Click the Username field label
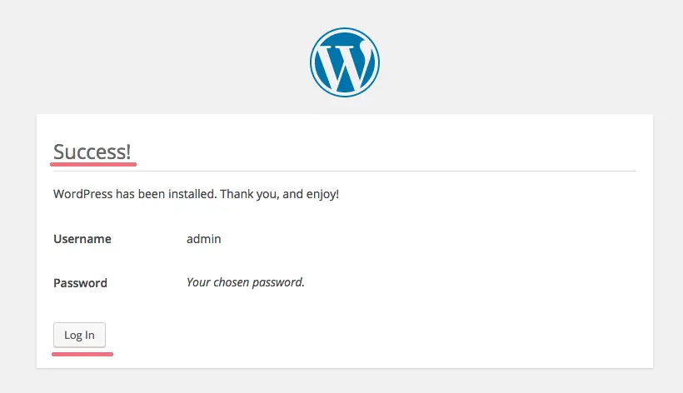Image resolution: width=683 pixels, height=393 pixels. point(82,239)
